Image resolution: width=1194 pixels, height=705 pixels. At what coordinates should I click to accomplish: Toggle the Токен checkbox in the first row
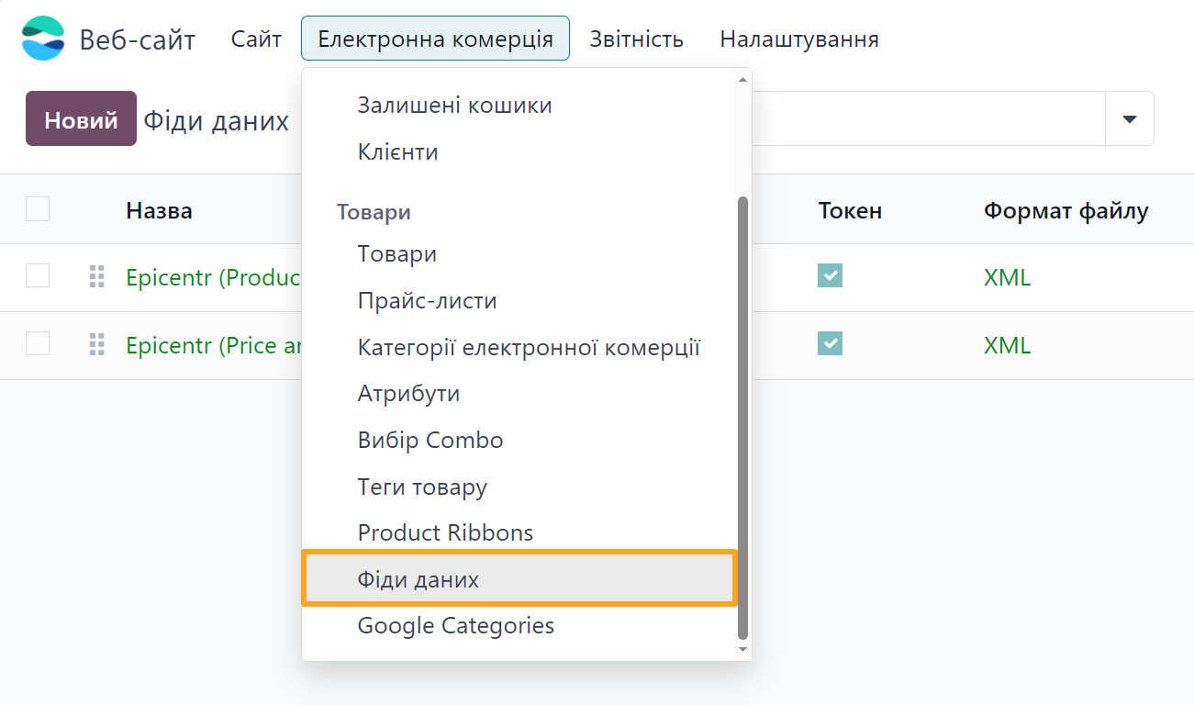click(x=830, y=275)
